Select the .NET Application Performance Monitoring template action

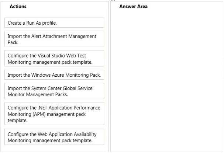pyautogui.click(x=54, y=114)
